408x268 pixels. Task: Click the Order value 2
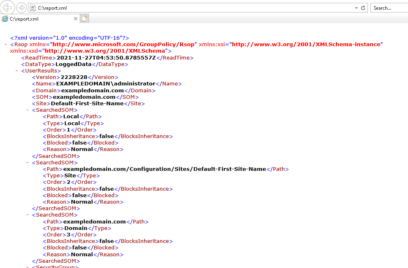click(x=69, y=182)
